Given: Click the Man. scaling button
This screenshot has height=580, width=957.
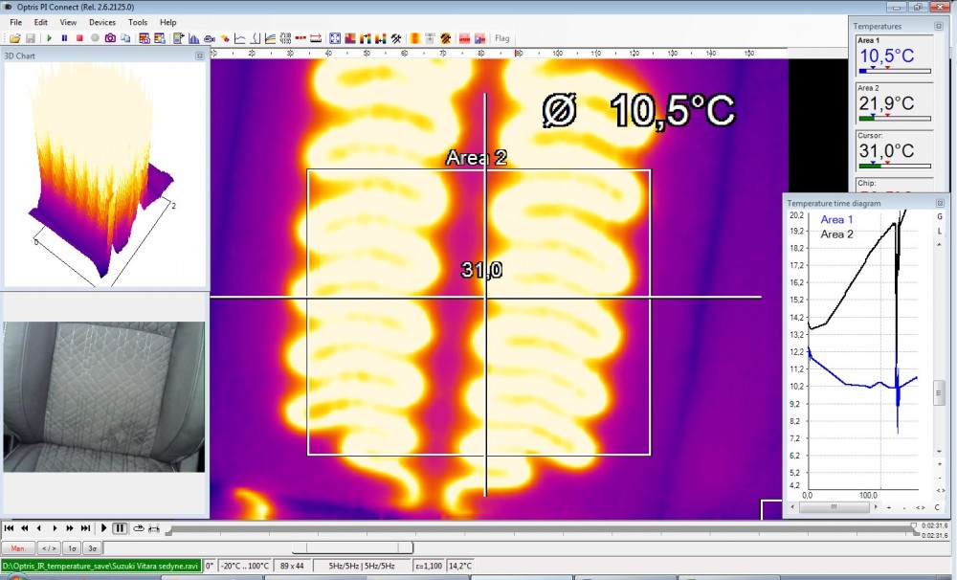Looking at the screenshot, I should pyautogui.click(x=18, y=548).
